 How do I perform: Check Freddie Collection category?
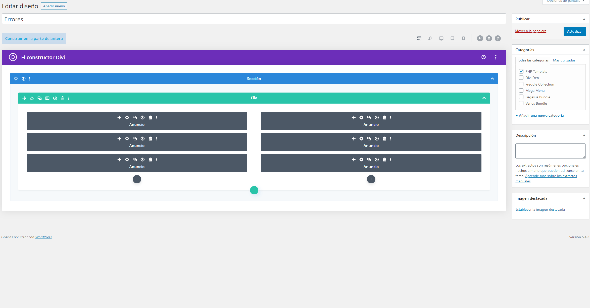point(521,84)
